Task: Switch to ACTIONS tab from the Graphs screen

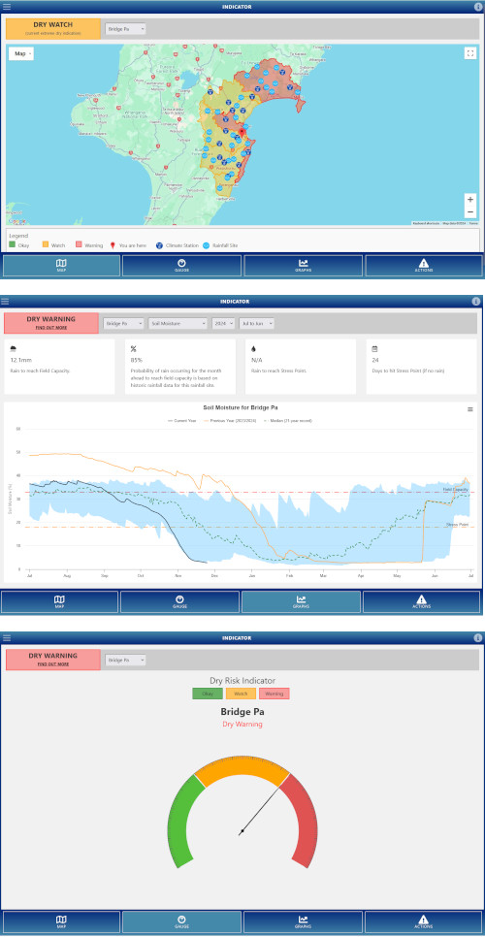Action: [422, 601]
